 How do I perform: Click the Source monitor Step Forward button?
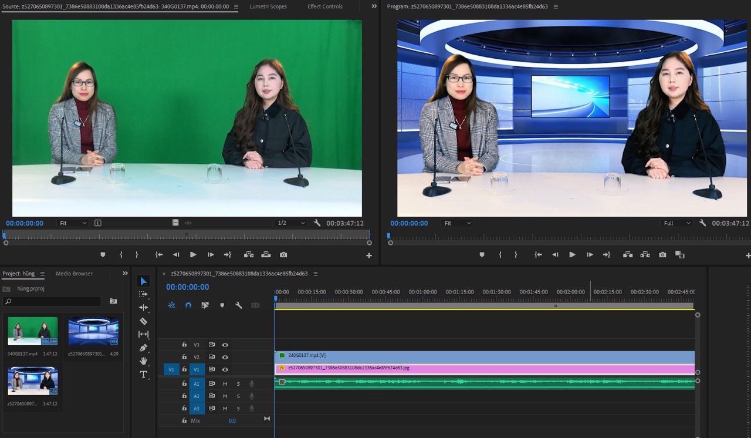(211, 255)
